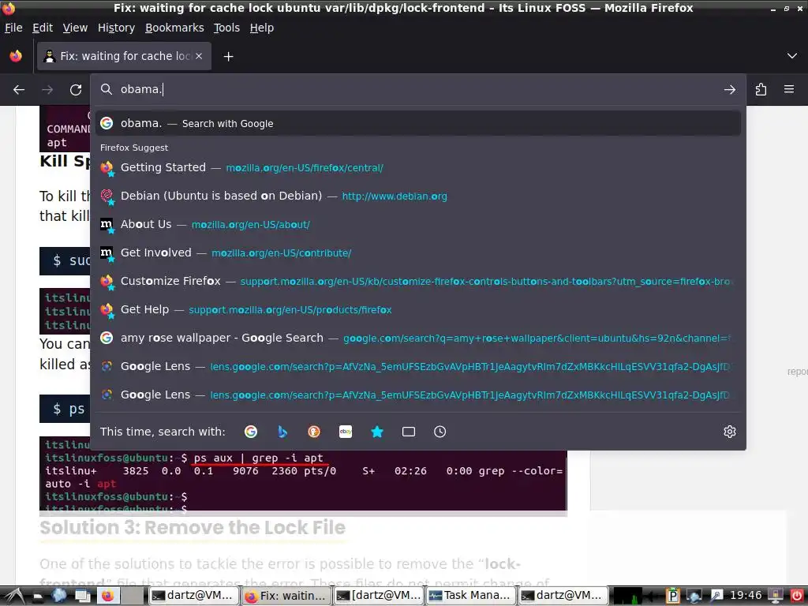Open the History menu
The height and width of the screenshot is (606, 808).
(117, 28)
